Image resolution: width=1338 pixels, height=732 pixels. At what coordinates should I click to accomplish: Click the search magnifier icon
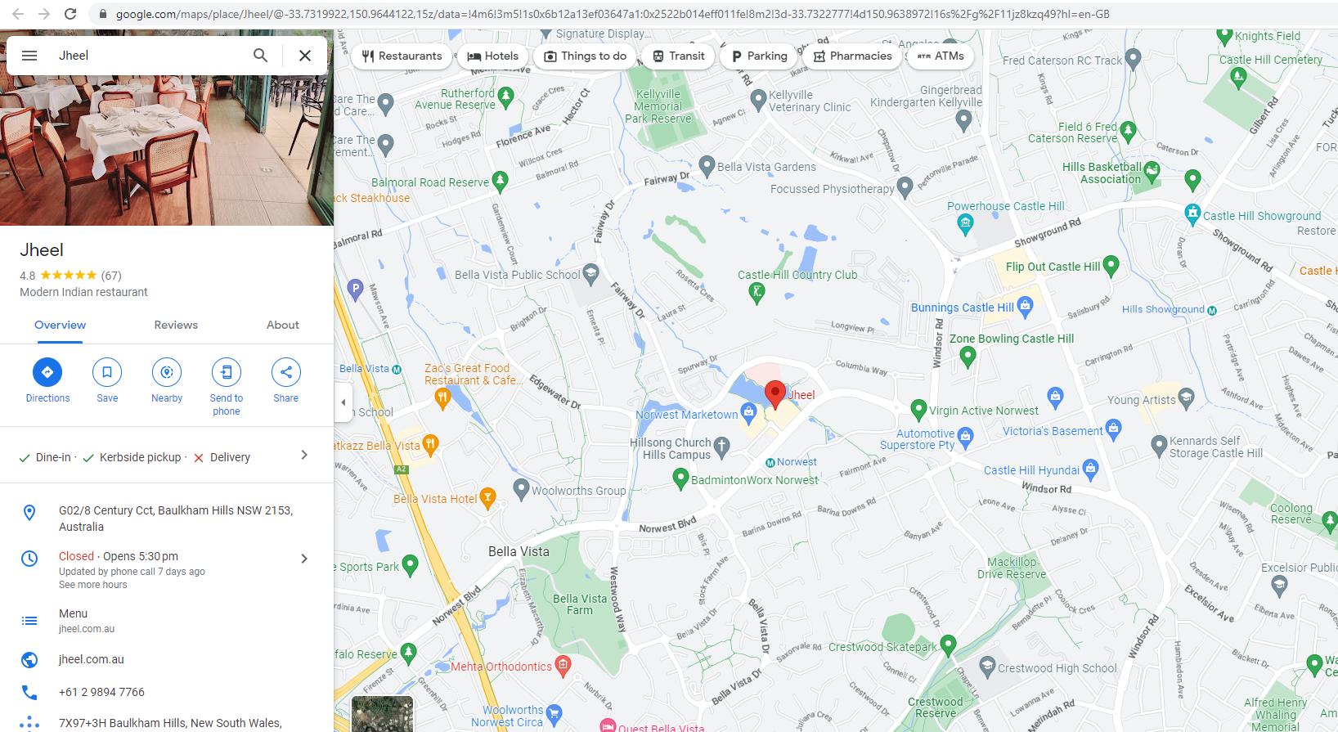coord(260,56)
